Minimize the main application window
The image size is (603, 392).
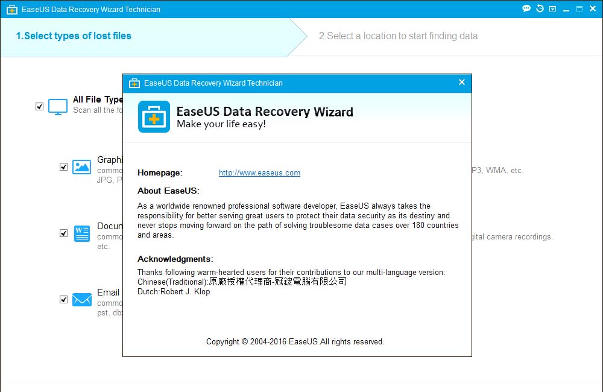[x=565, y=8]
